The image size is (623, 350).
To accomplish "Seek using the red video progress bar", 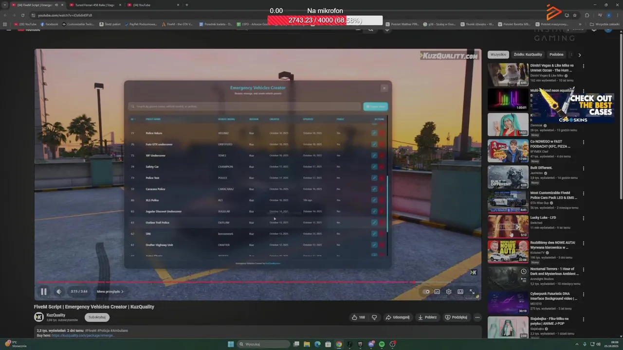I will [257, 282].
